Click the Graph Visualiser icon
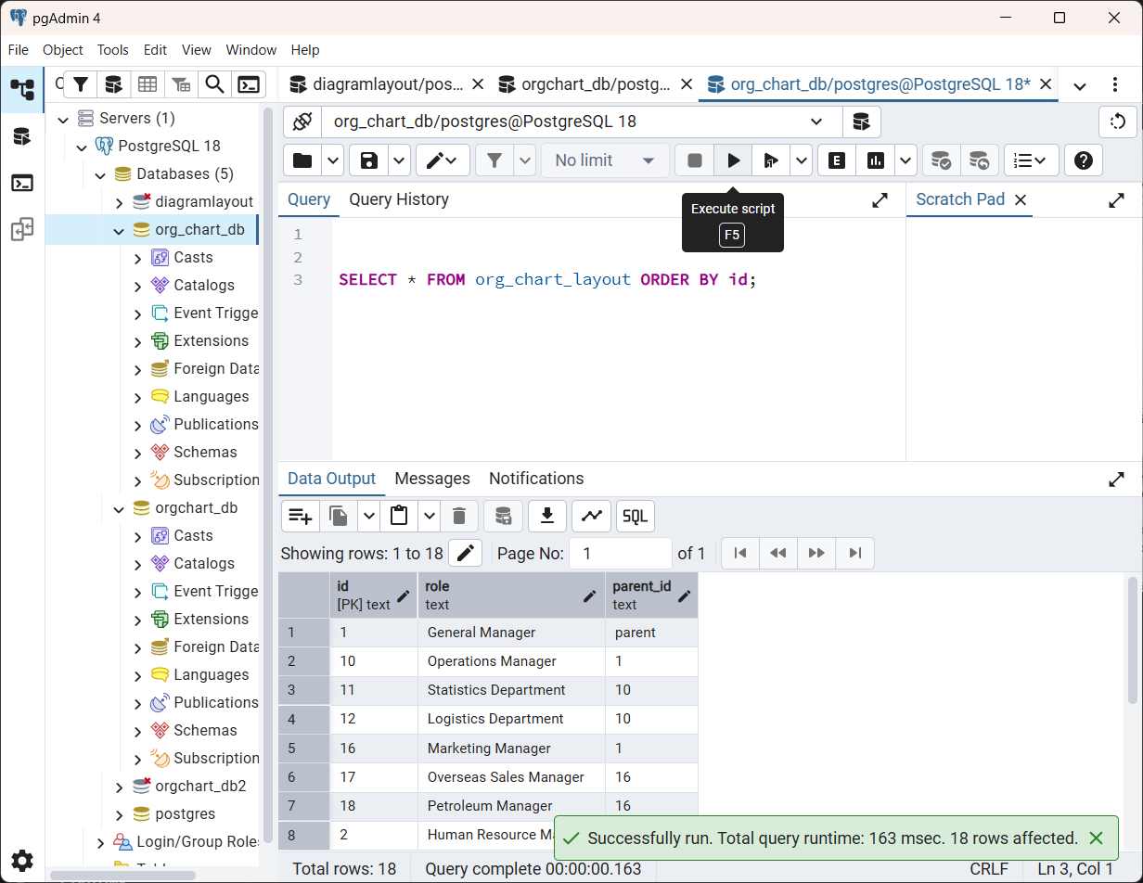 tap(591, 517)
